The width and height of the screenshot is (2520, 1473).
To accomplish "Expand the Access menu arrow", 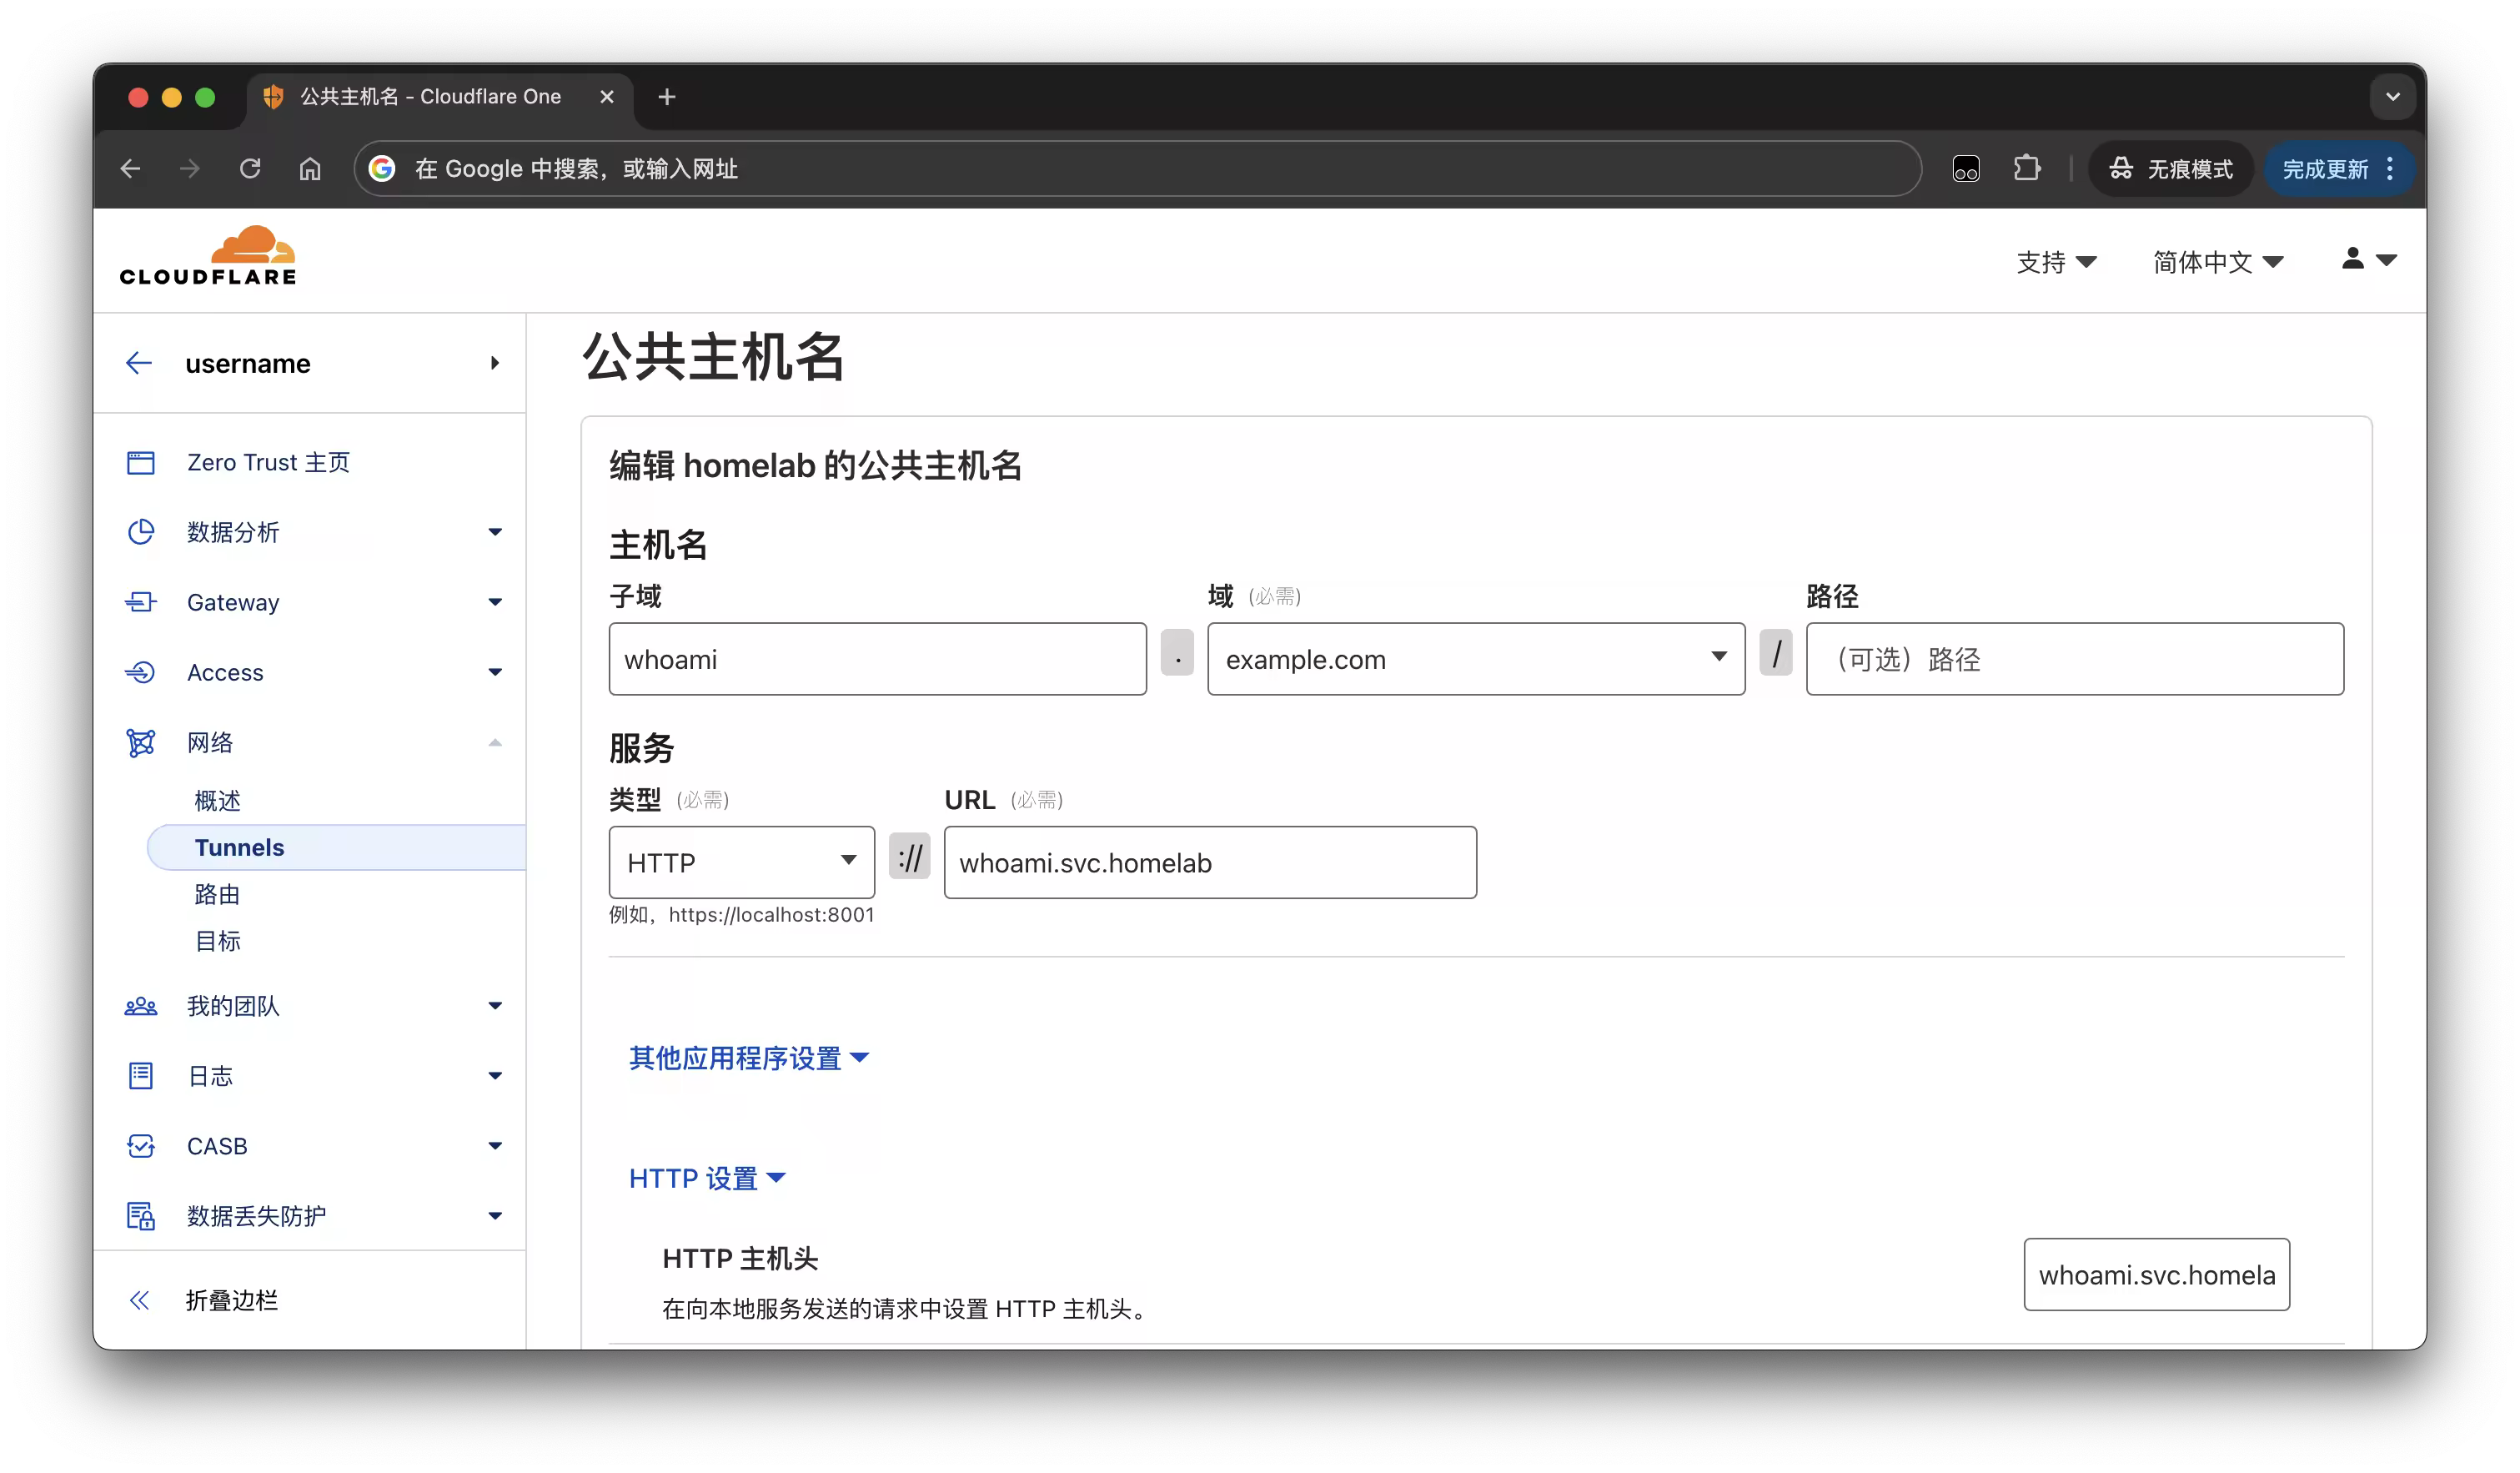I will [x=495, y=672].
